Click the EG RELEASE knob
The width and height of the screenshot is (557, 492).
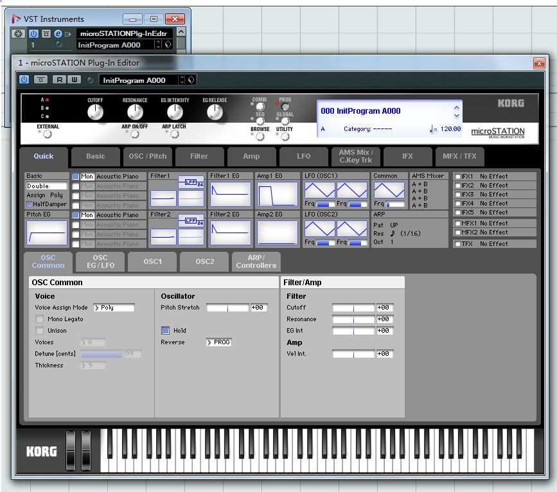coord(215,112)
